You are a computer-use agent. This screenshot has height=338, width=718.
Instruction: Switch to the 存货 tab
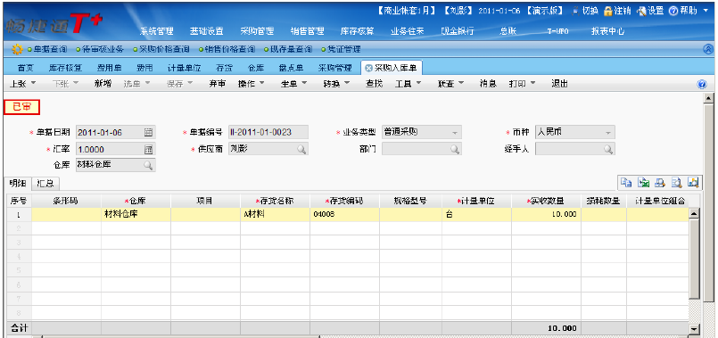(x=224, y=69)
